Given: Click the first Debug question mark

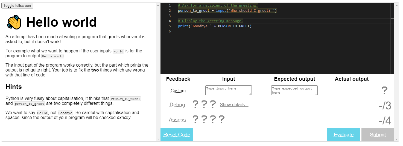Looking at the screenshot, I should [x=195, y=104].
